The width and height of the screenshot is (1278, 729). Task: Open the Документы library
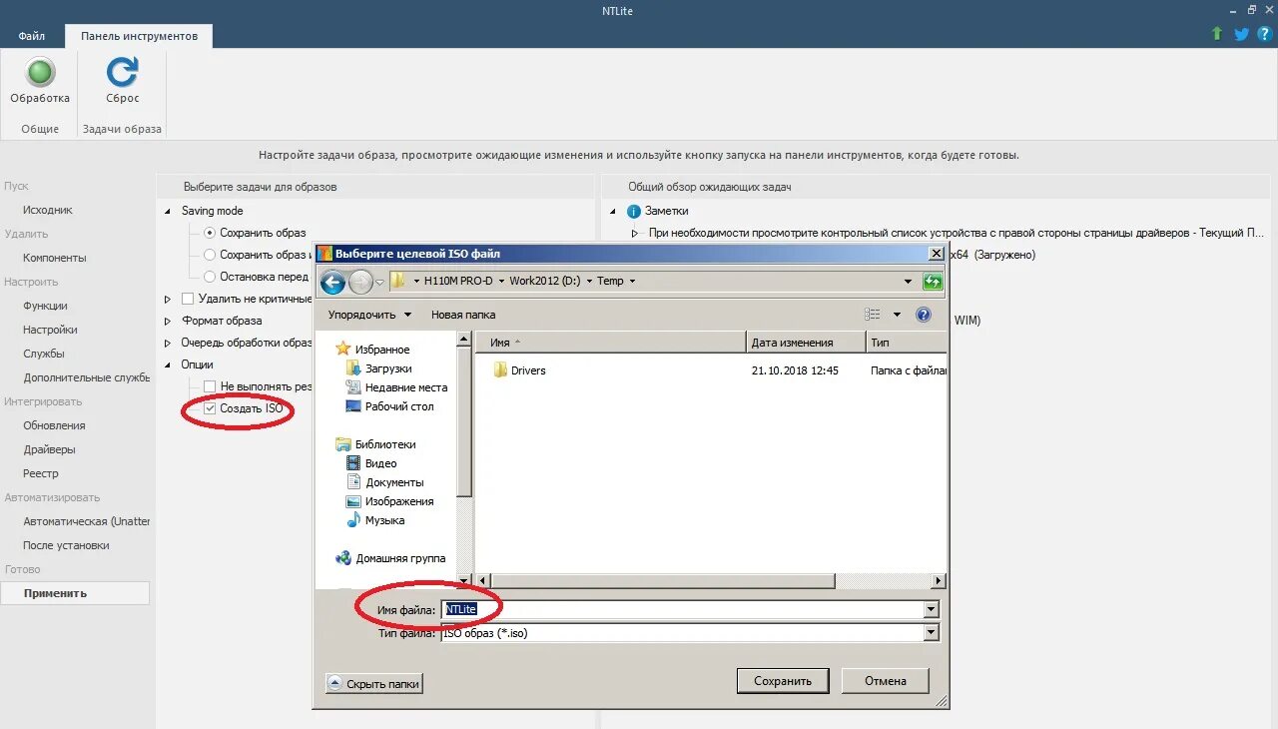pos(394,482)
